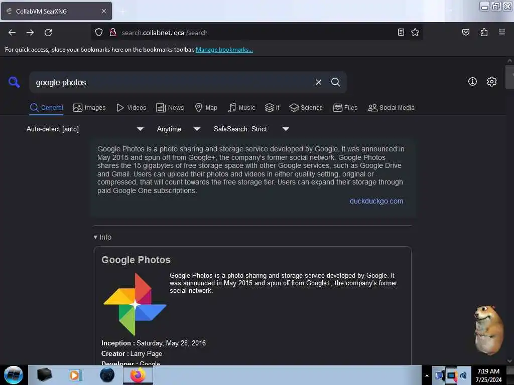
Task: Go forward with the browser forward arrow
Action: coord(30,33)
